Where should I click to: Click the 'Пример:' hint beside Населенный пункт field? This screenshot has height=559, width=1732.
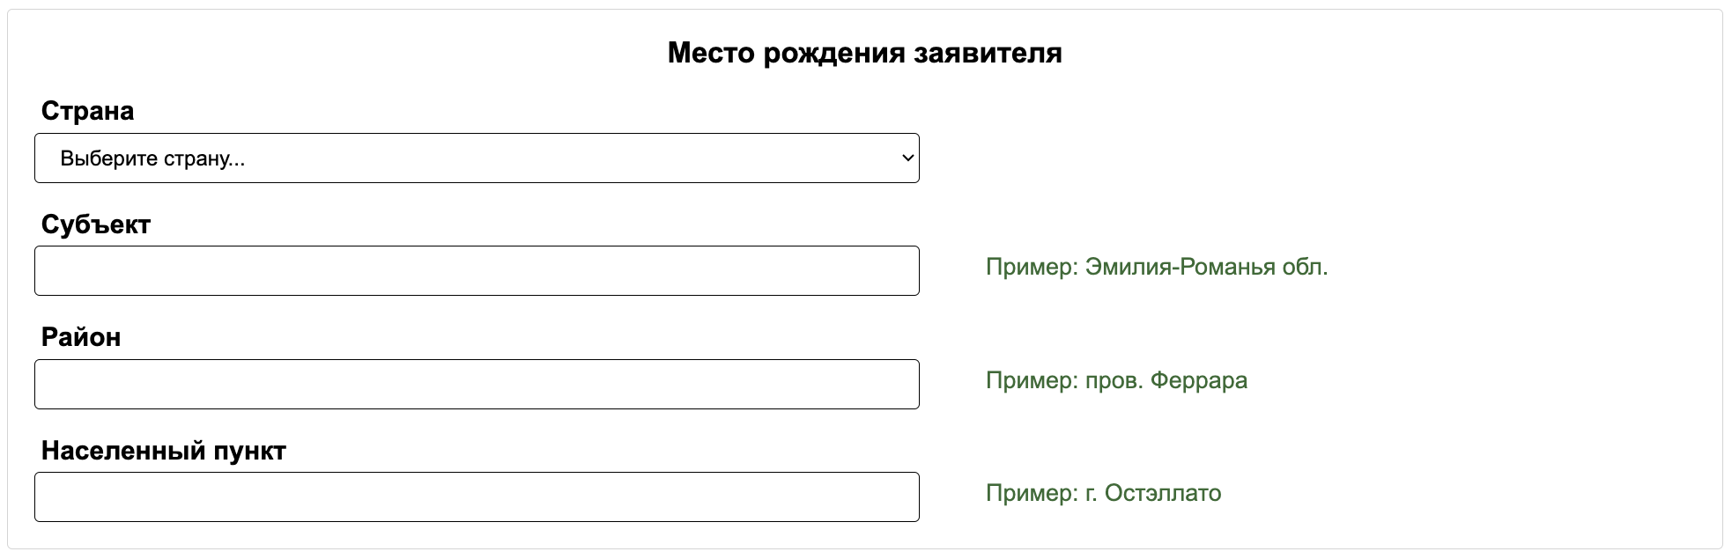pos(1026,494)
